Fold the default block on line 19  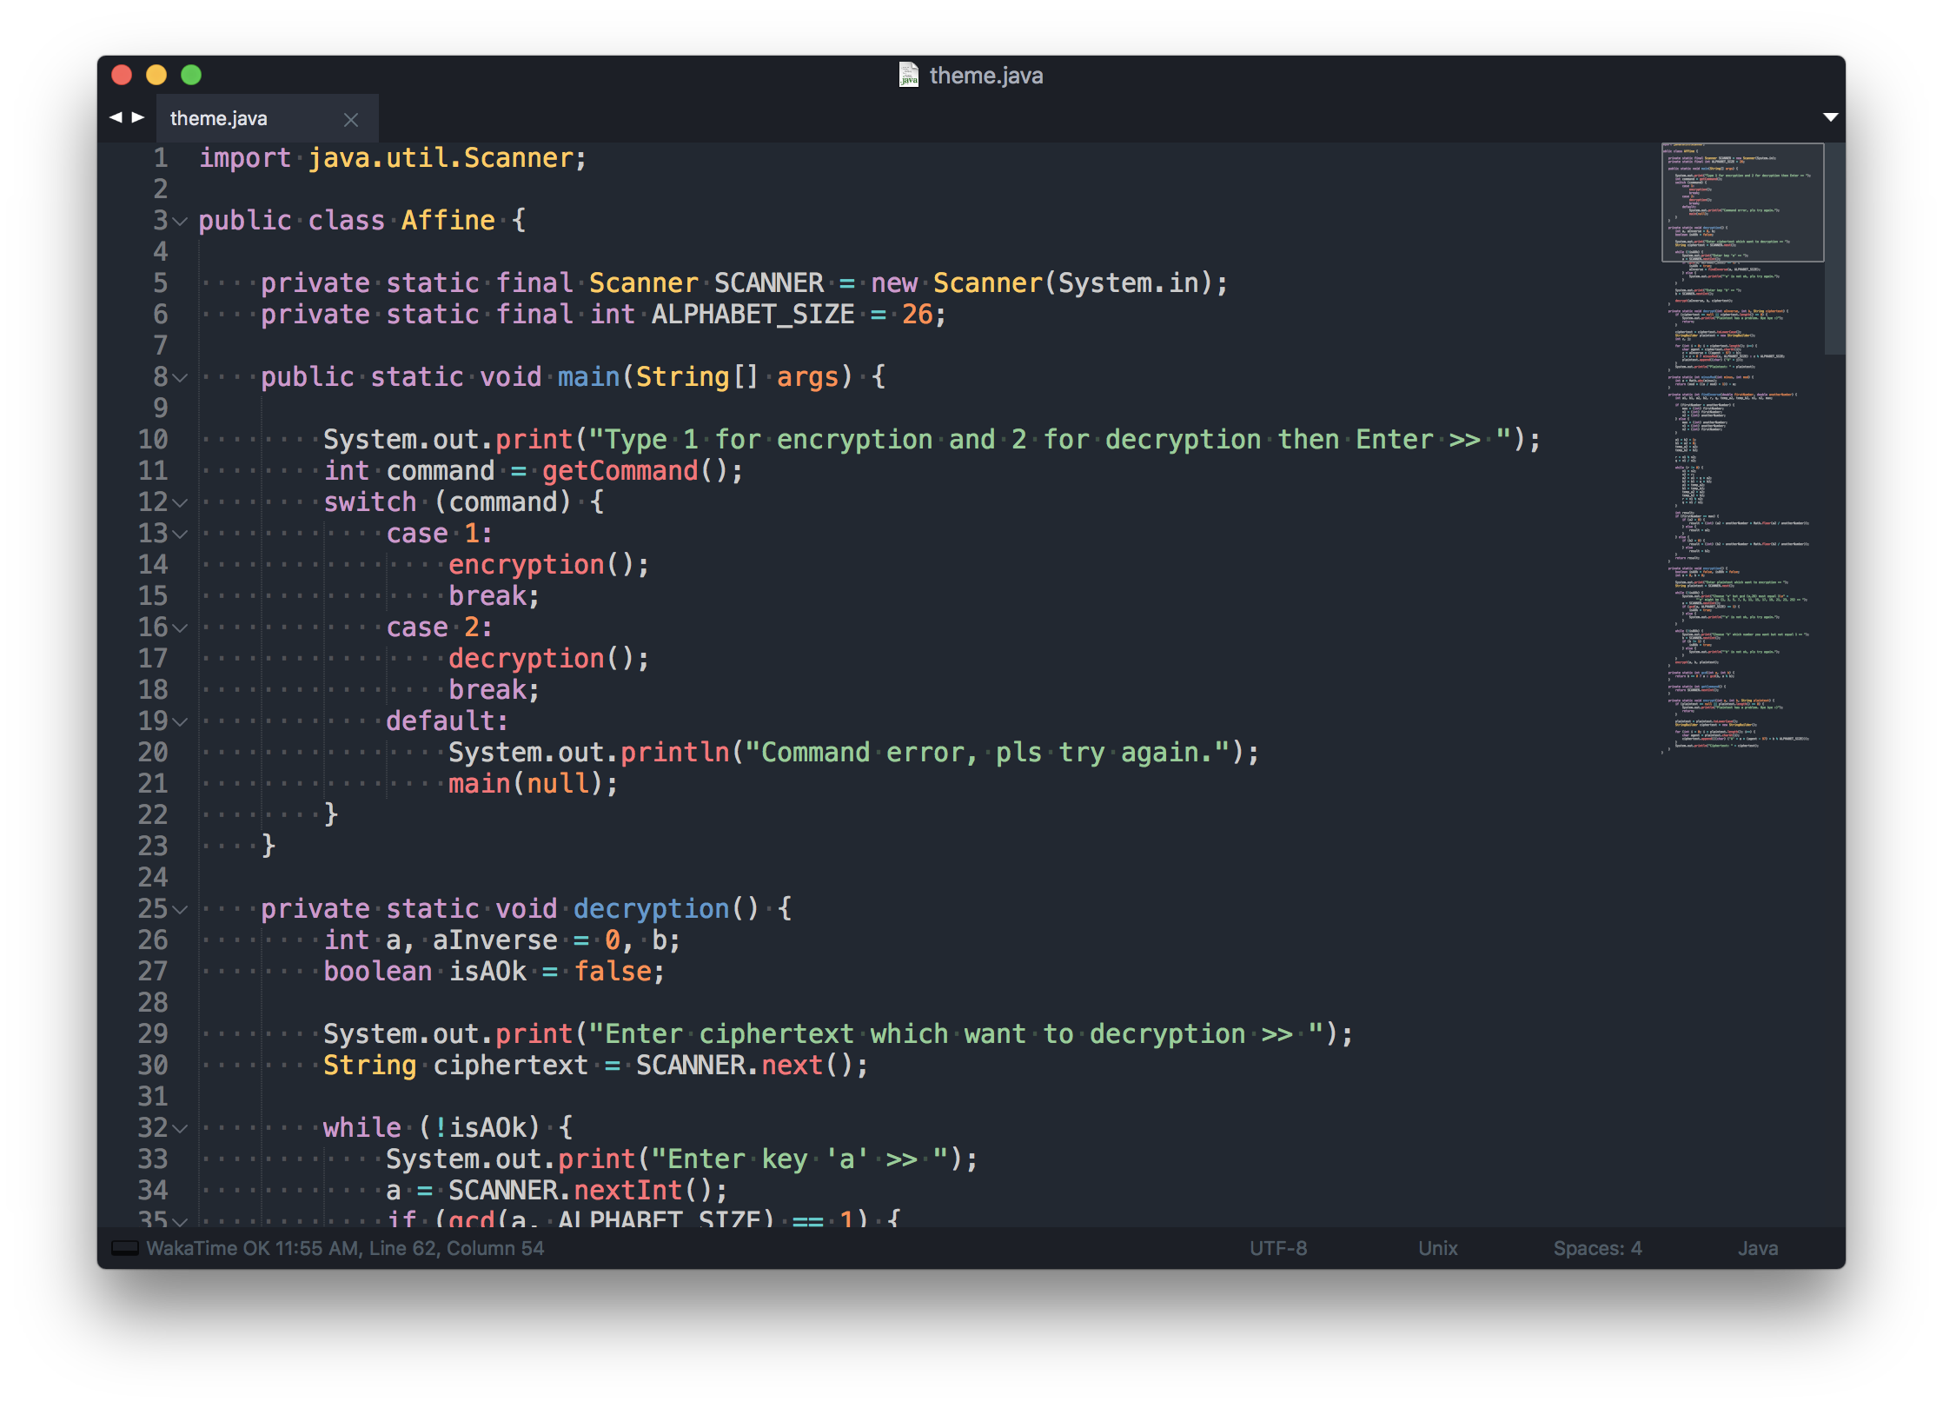180,722
